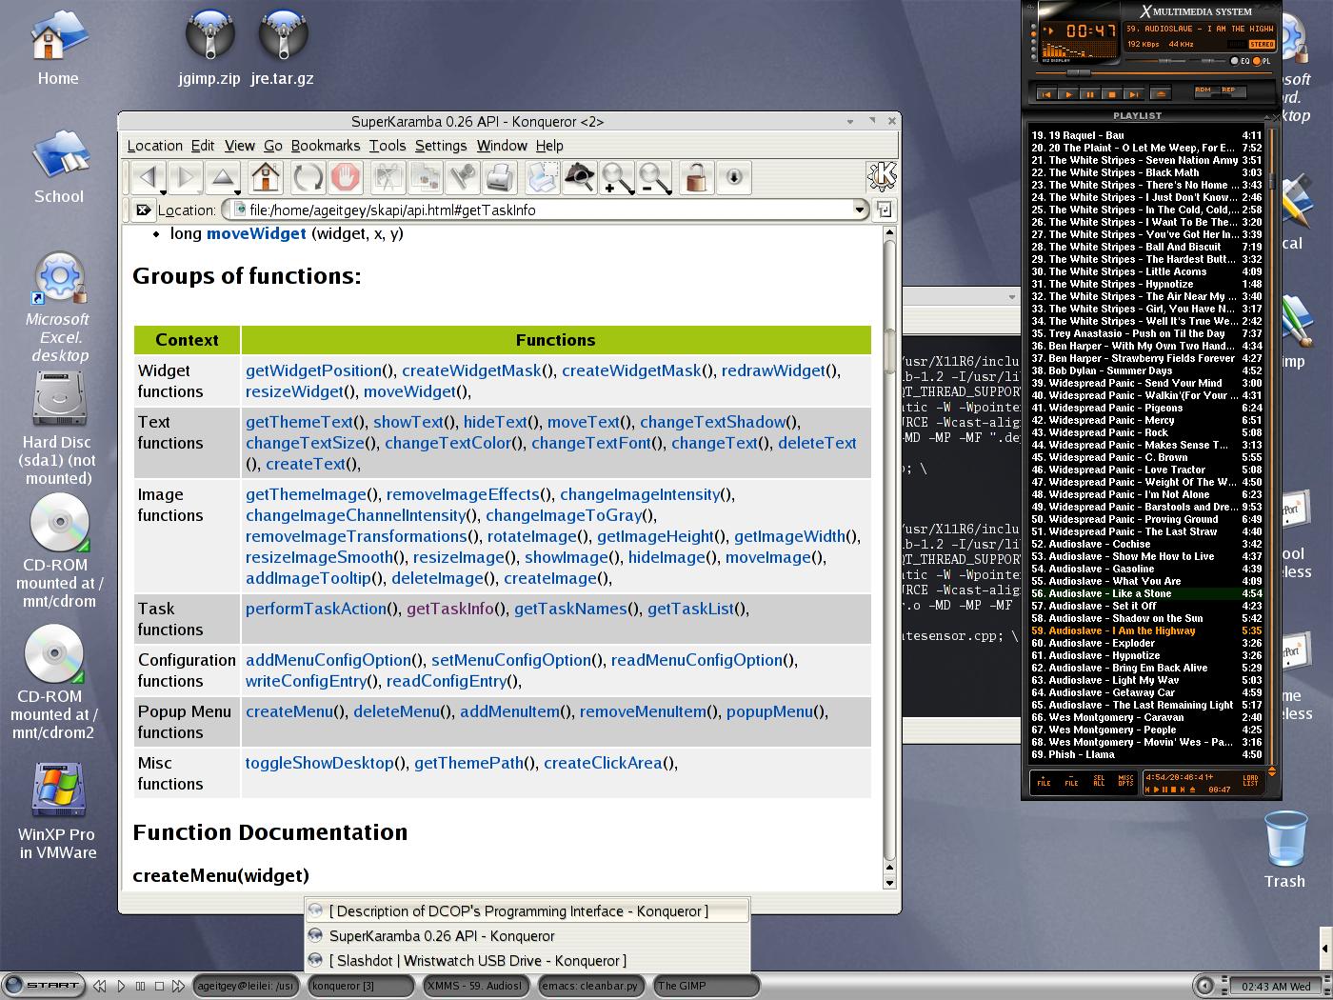Screen dimensions: 1333x1000
Task: Toggle the XMMS EQ equalizer button
Action: [x=1240, y=61]
